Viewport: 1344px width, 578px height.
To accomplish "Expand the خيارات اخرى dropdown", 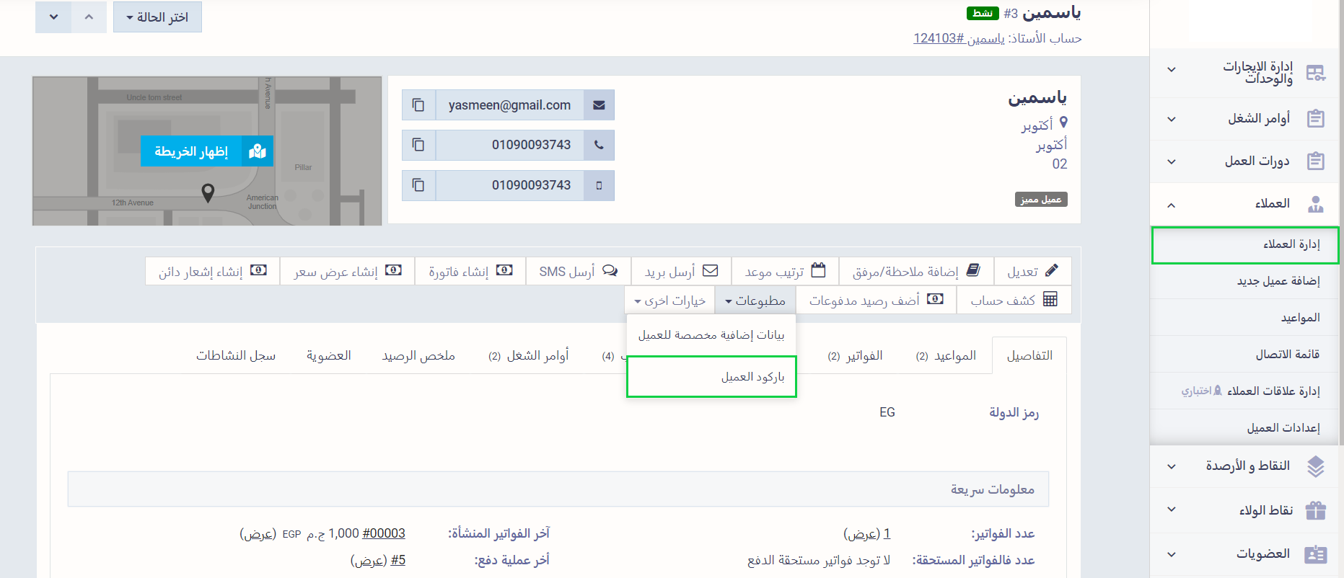I will click(669, 301).
